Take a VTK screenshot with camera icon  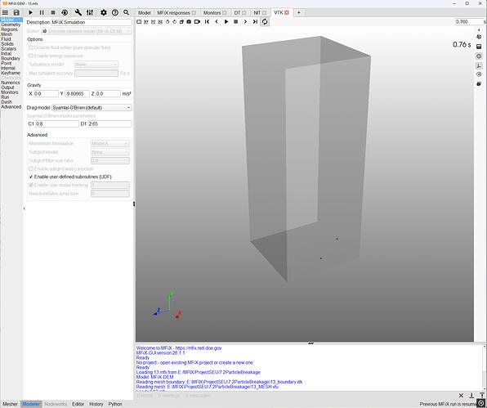point(189,22)
